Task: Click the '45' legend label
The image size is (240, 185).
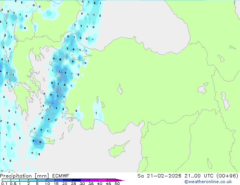Action: click(x=108, y=183)
